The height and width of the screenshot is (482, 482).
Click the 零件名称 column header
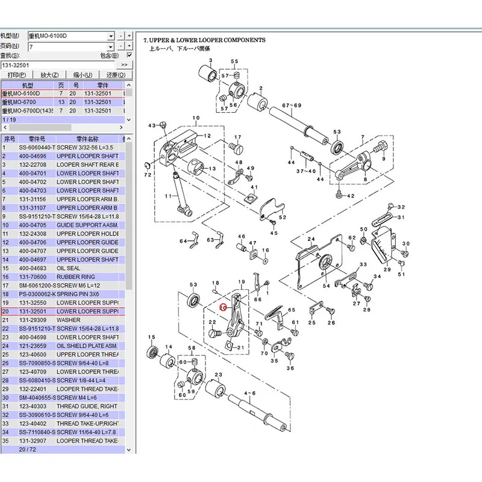(x=87, y=139)
